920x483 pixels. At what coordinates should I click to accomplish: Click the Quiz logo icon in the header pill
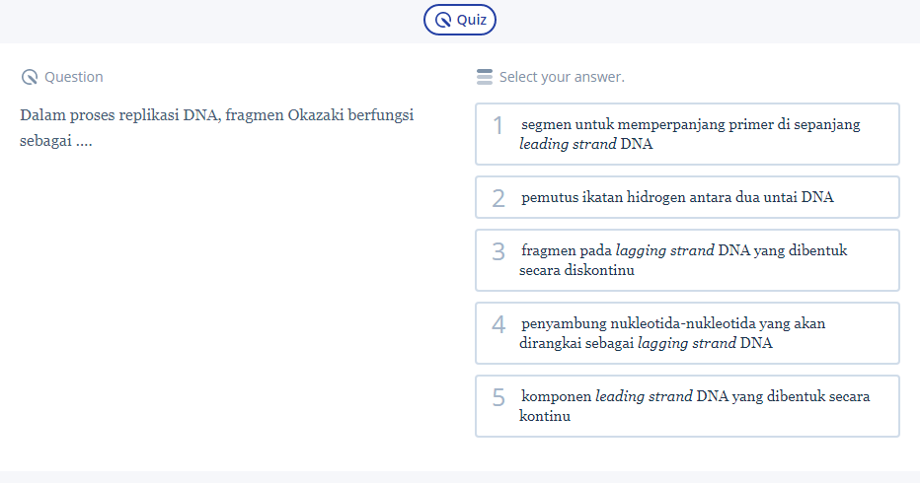tap(443, 20)
